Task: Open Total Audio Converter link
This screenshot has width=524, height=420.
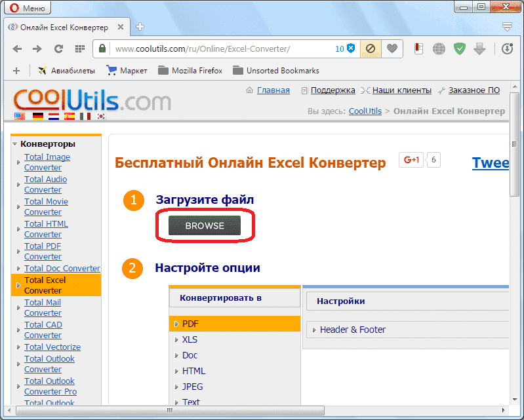Action: 45,185
